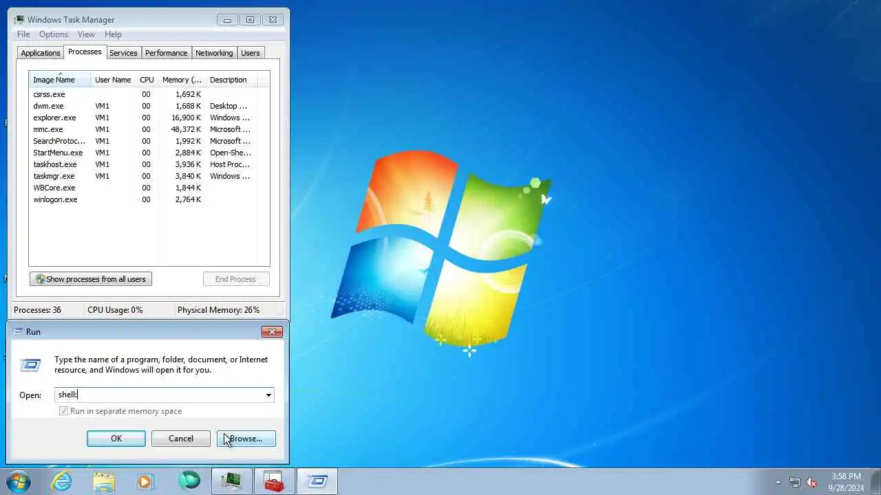Click the Browse... button in Run
This screenshot has width=881, height=495.
(246, 439)
